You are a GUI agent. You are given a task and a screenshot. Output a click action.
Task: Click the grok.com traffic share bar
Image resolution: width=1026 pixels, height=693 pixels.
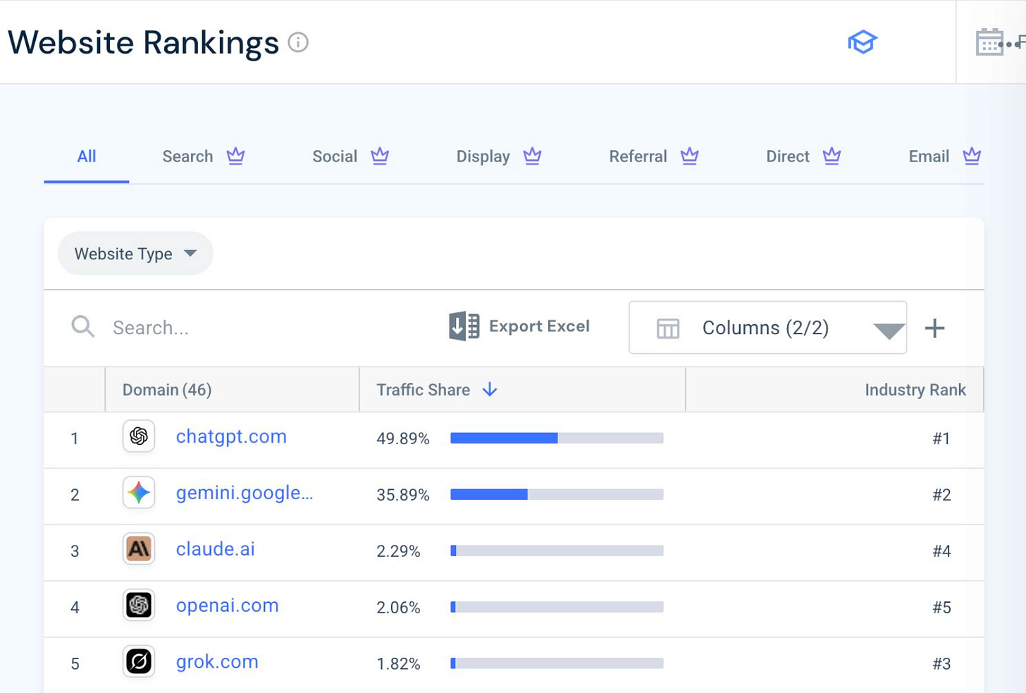(557, 663)
